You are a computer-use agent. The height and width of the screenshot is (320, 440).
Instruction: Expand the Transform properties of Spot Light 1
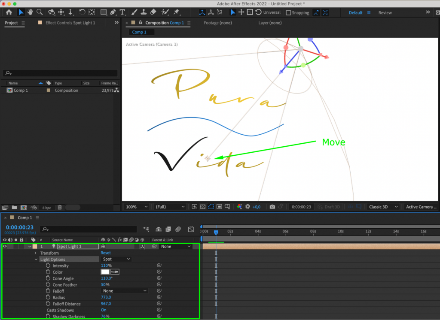point(36,253)
